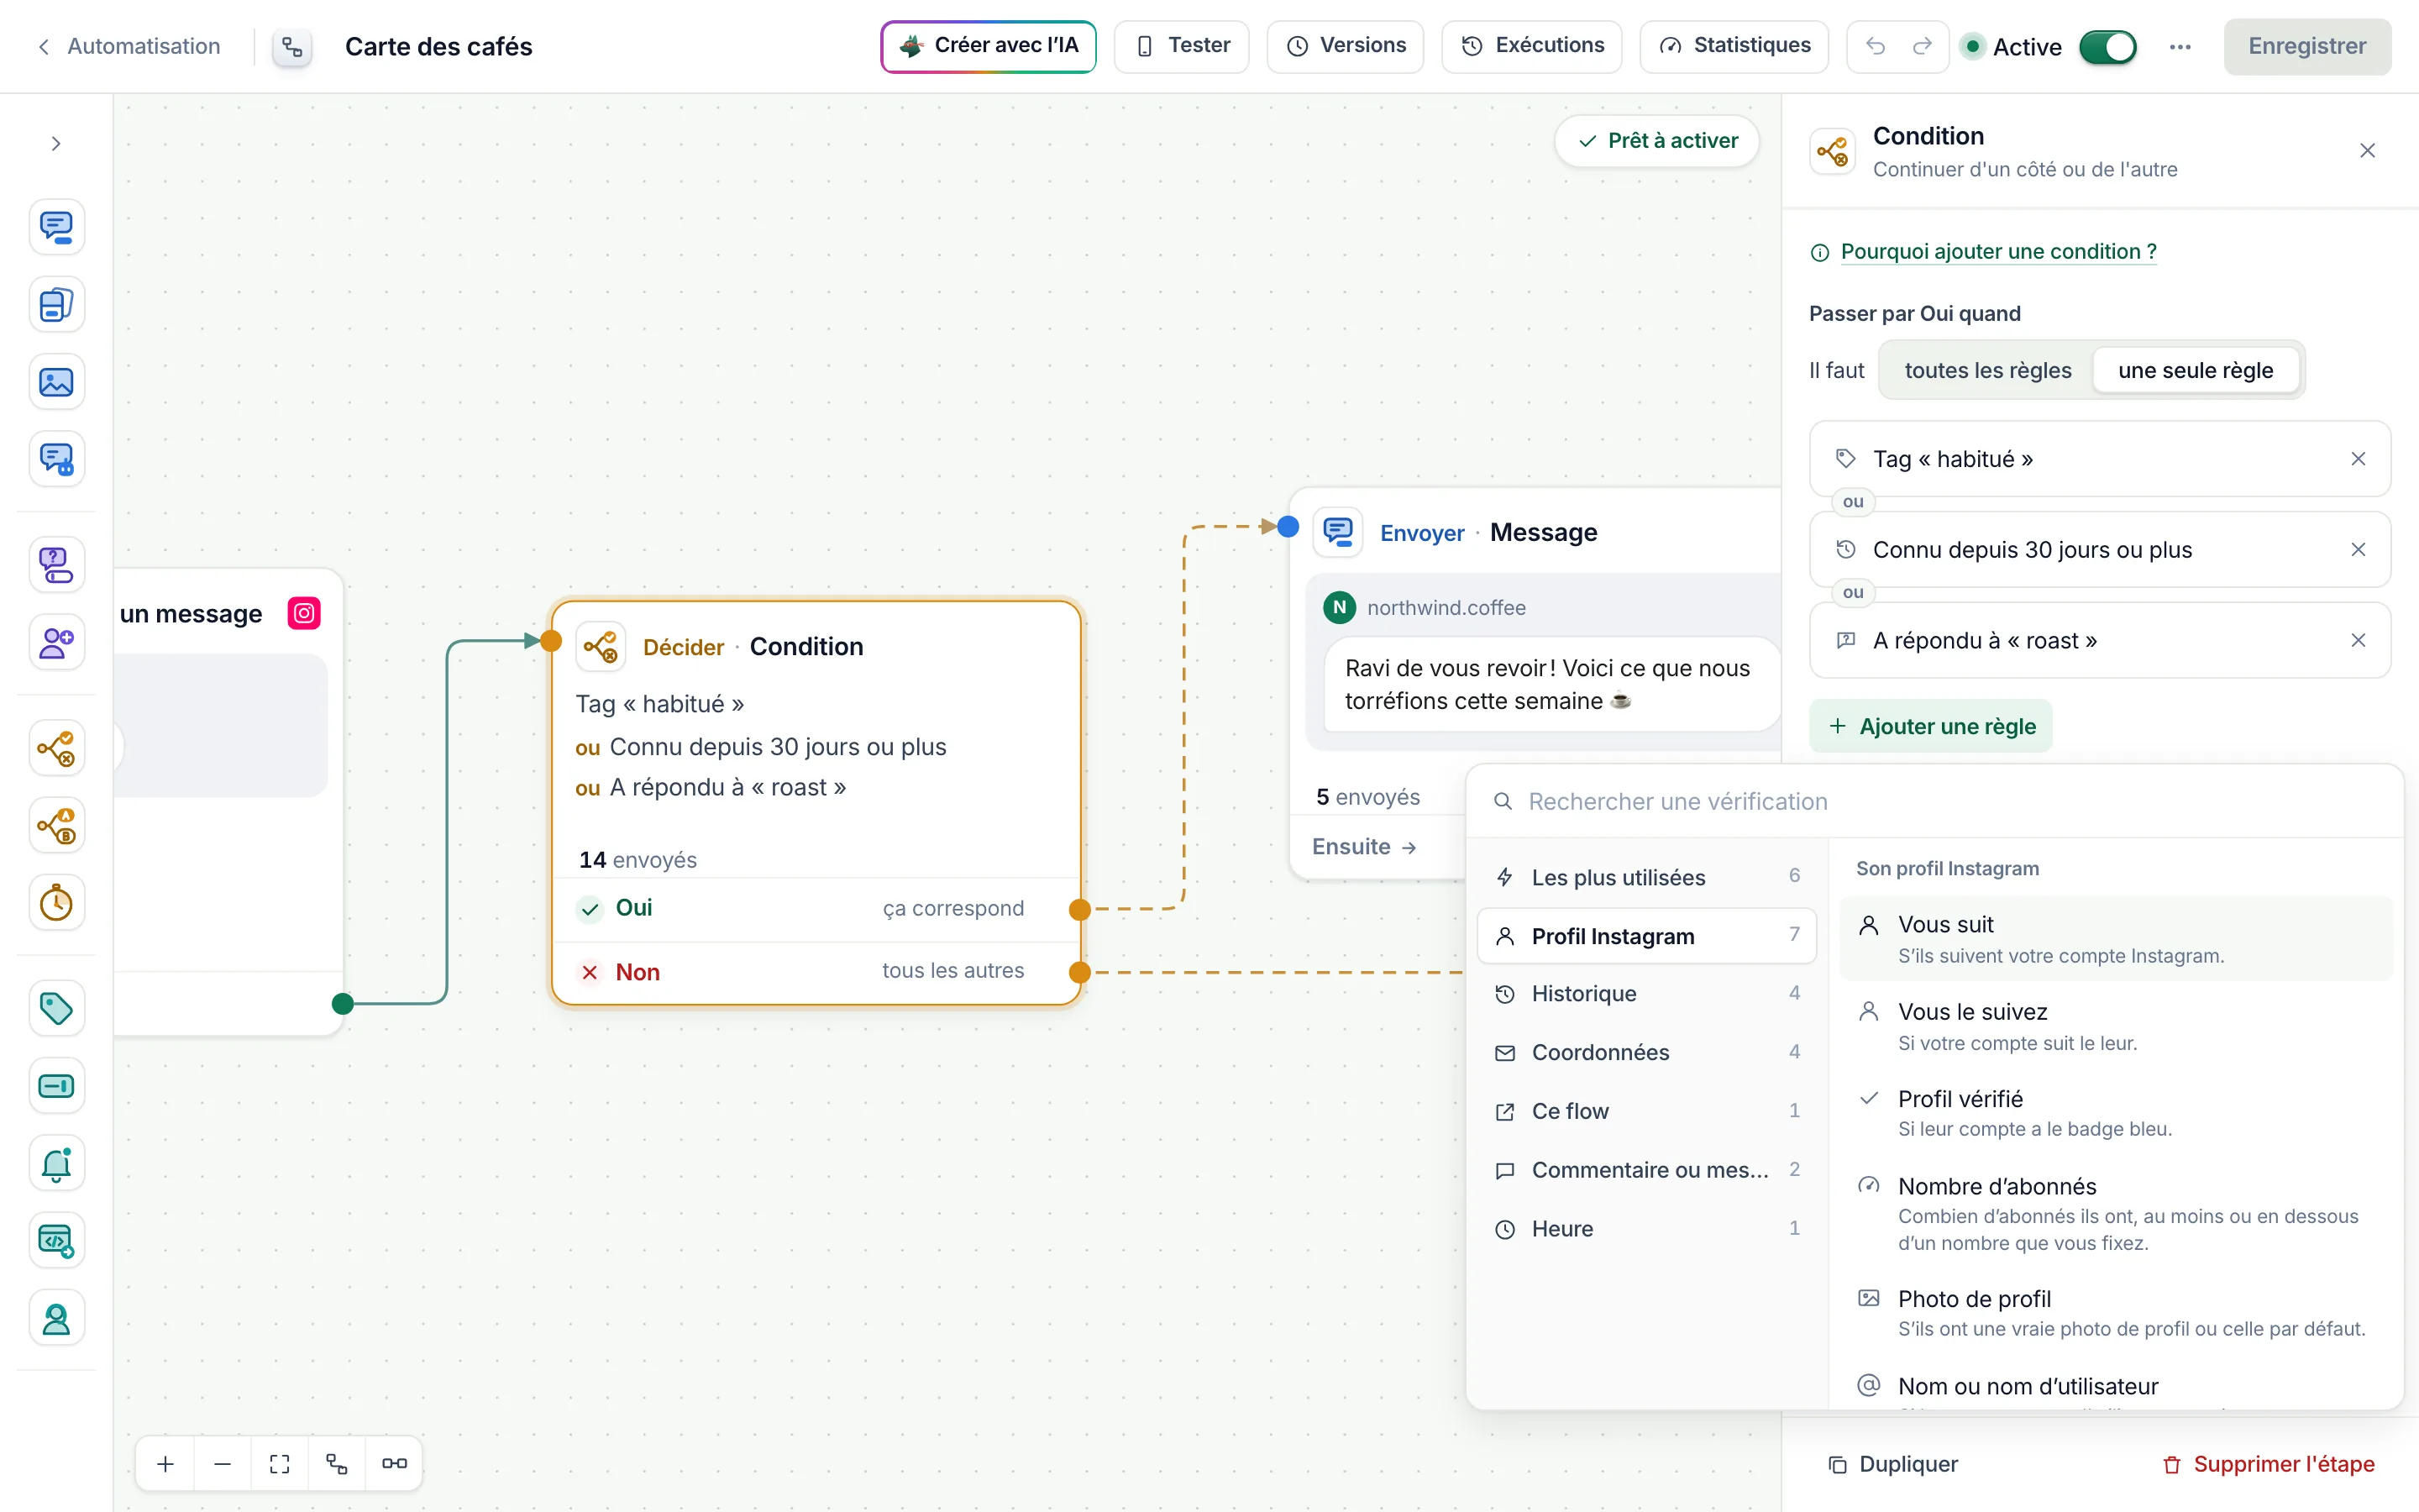The height and width of the screenshot is (1512, 2419).
Task: Click 'Supprimer l'étape' button
Action: click(2268, 1464)
